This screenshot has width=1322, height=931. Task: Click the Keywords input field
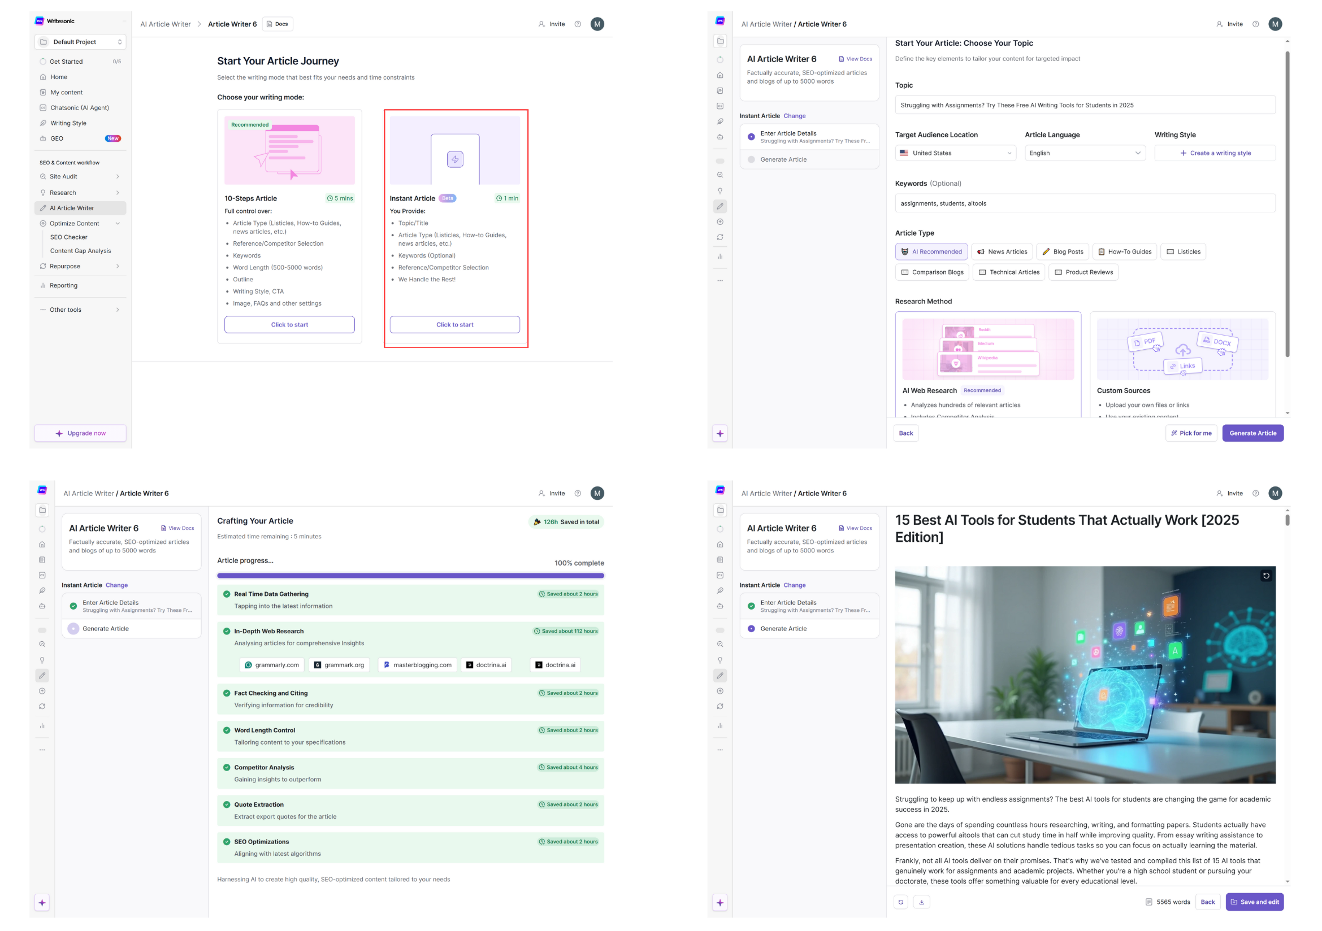(x=1085, y=203)
